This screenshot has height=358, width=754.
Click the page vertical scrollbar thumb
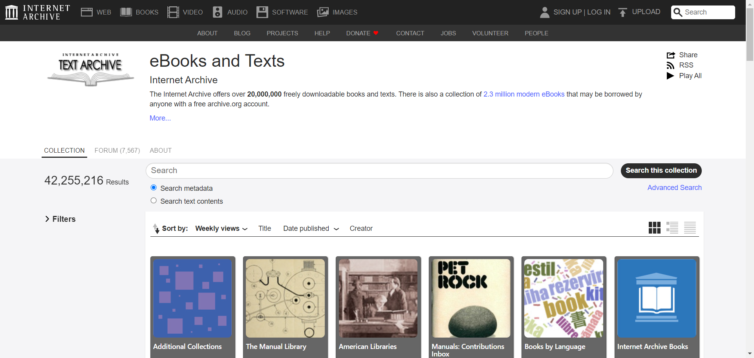[x=750, y=35]
